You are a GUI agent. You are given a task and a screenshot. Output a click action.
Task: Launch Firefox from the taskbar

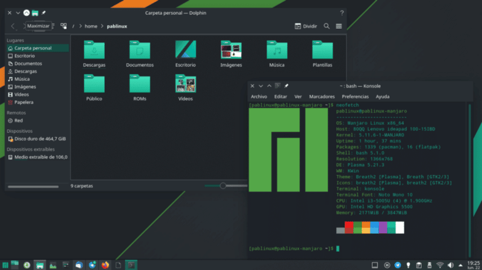point(105,265)
